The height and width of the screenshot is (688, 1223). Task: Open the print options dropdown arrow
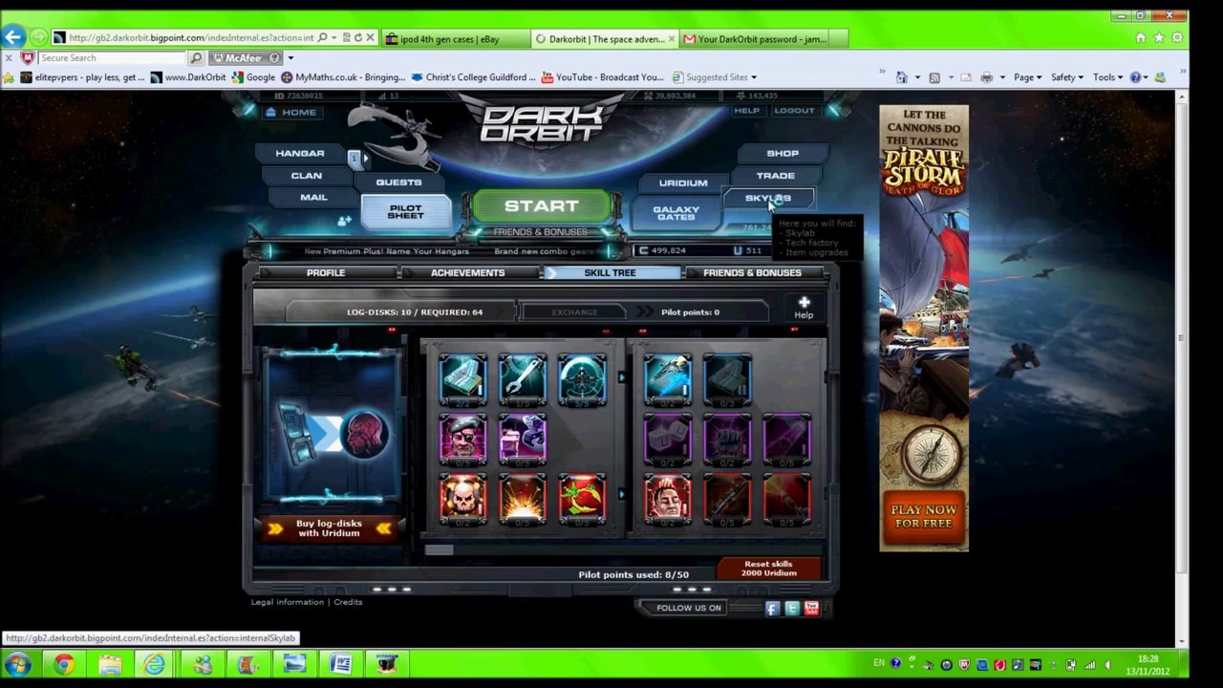(x=1001, y=77)
